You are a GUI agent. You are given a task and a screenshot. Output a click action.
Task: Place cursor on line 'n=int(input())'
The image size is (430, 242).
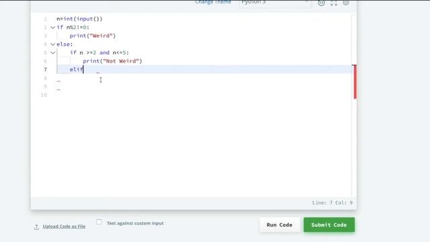tap(79, 19)
